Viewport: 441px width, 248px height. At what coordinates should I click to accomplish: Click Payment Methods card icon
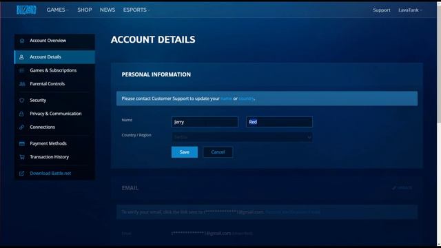[x=22, y=144]
